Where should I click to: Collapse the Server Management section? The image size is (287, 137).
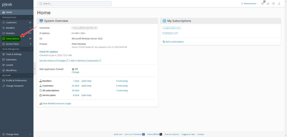tap(30, 49)
